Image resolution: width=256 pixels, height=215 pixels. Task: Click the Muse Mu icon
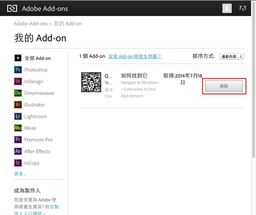18,128
